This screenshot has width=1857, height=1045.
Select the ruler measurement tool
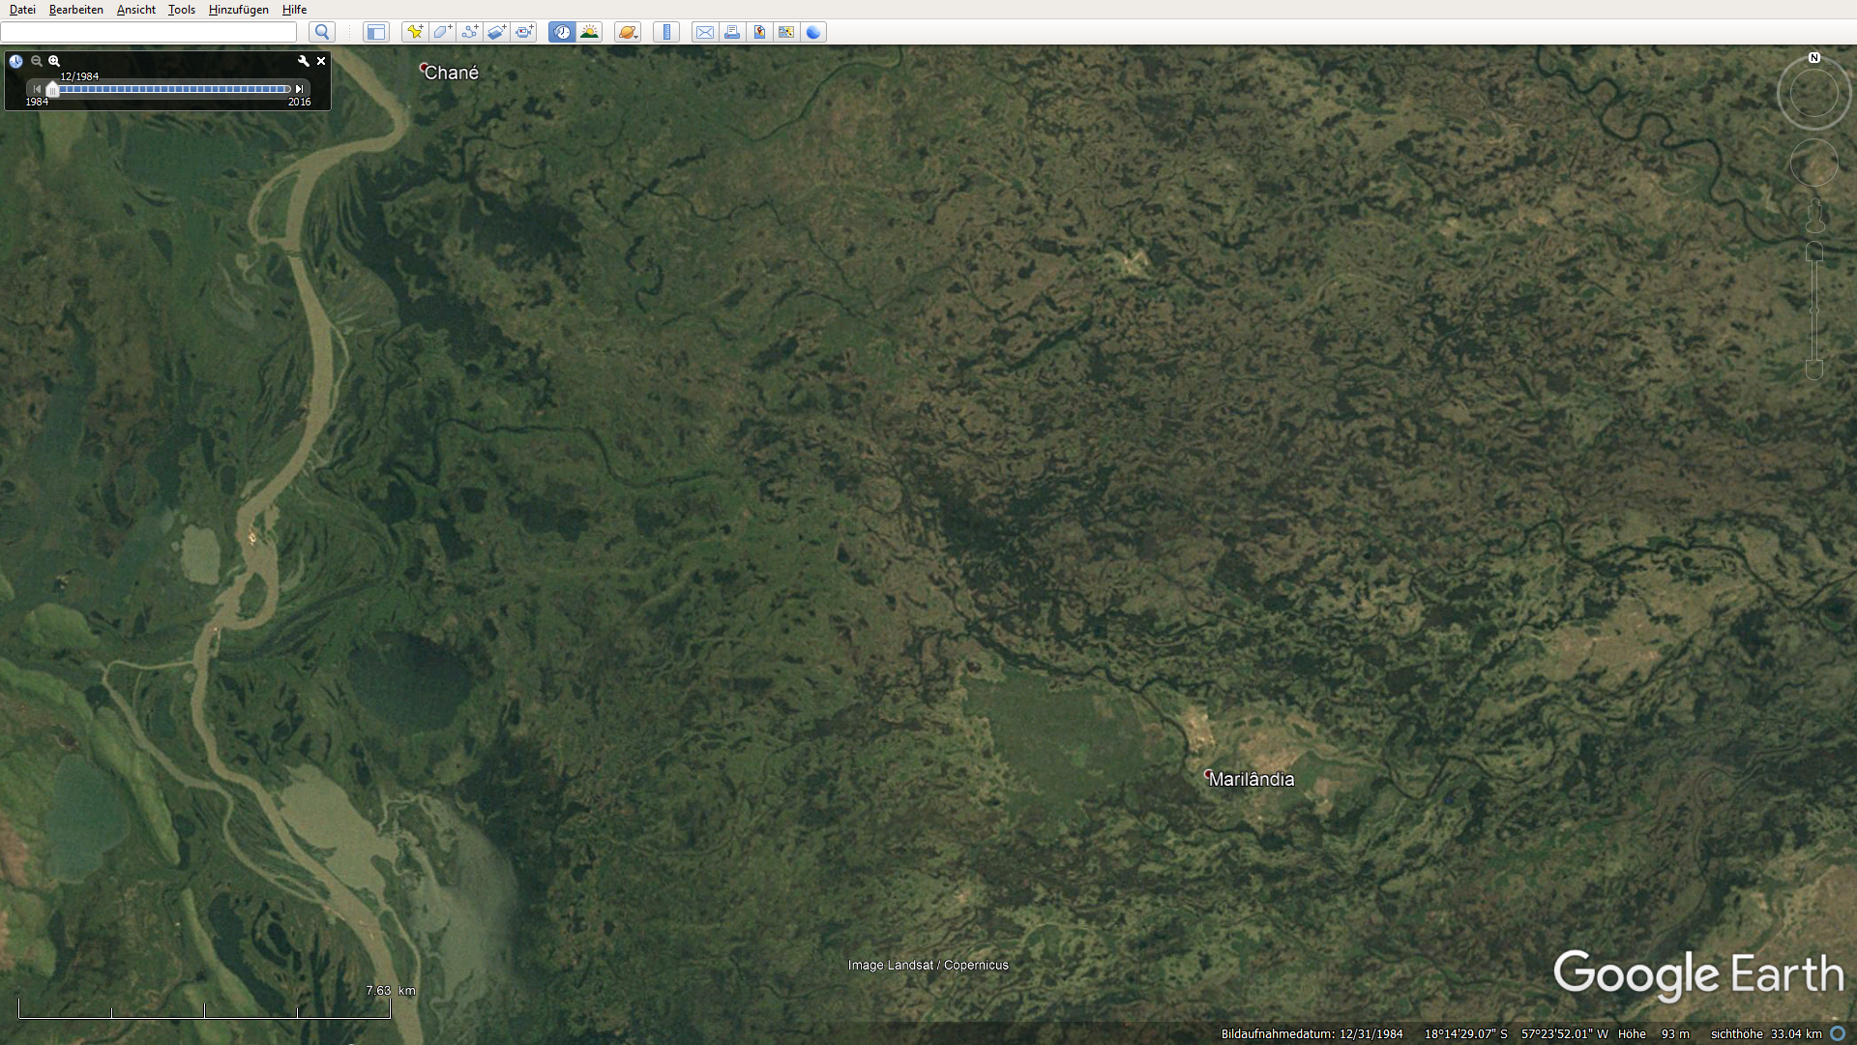[x=666, y=32]
